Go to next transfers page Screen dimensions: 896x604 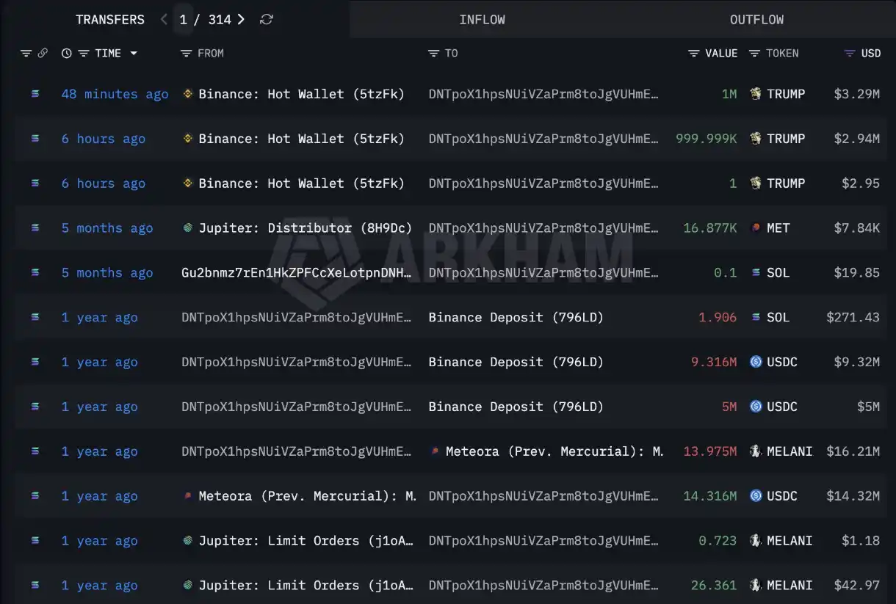pos(241,20)
